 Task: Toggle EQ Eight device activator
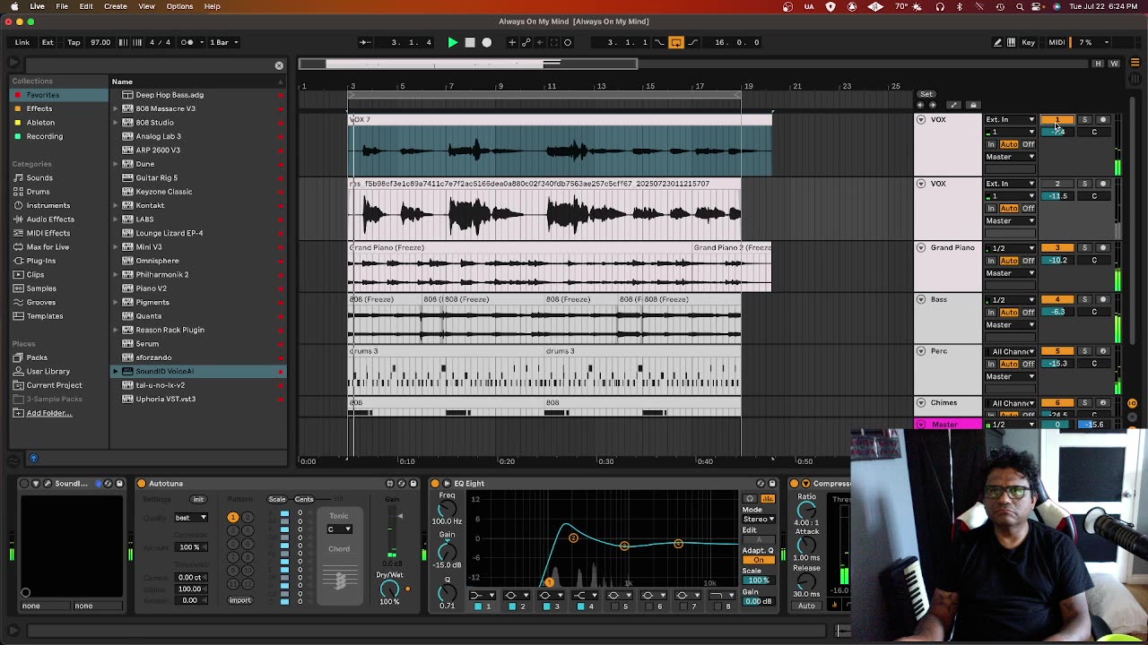pyautogui.click(x=435, y=484)
